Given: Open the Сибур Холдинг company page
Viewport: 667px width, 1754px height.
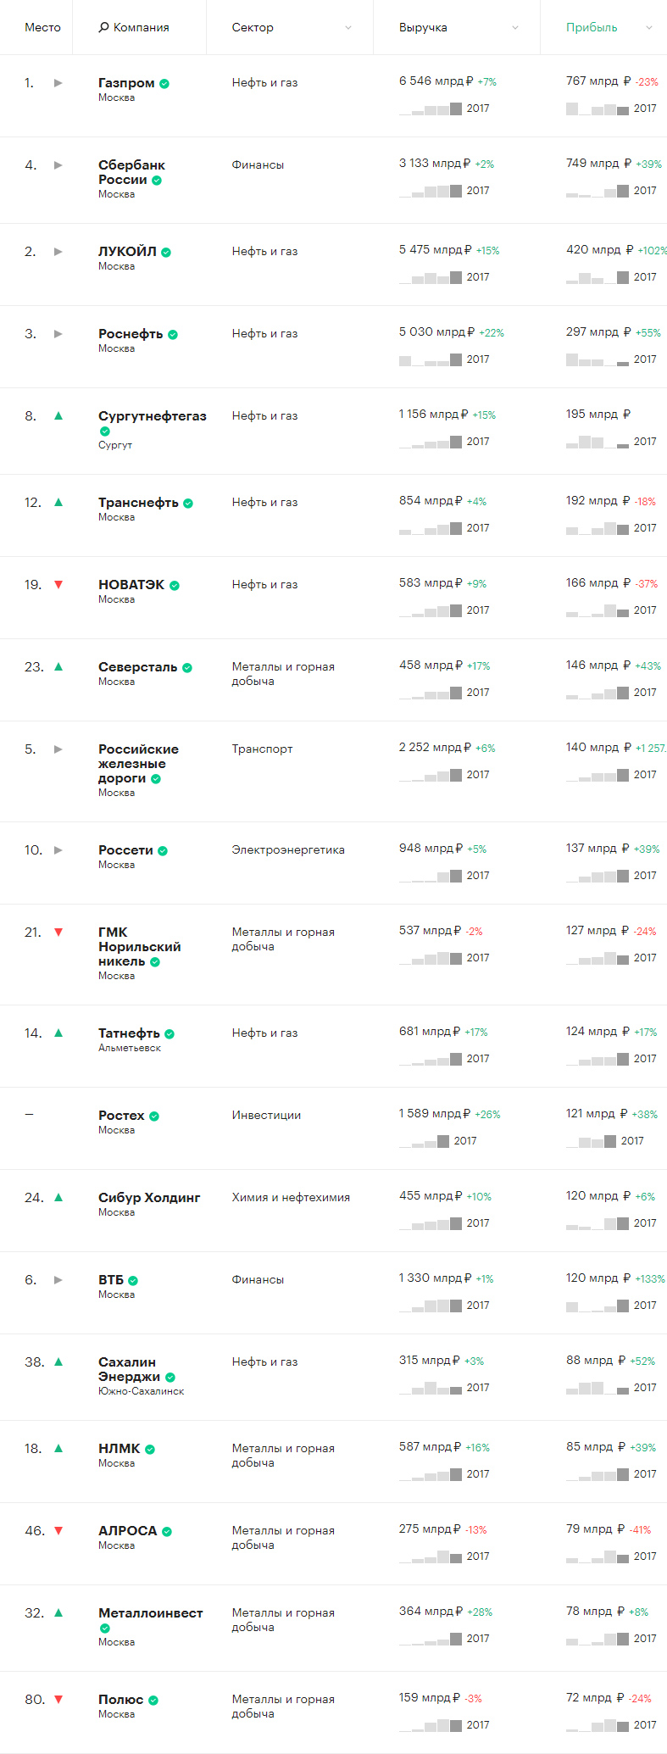Looking at the screenshot, I should pos(149,1197).
